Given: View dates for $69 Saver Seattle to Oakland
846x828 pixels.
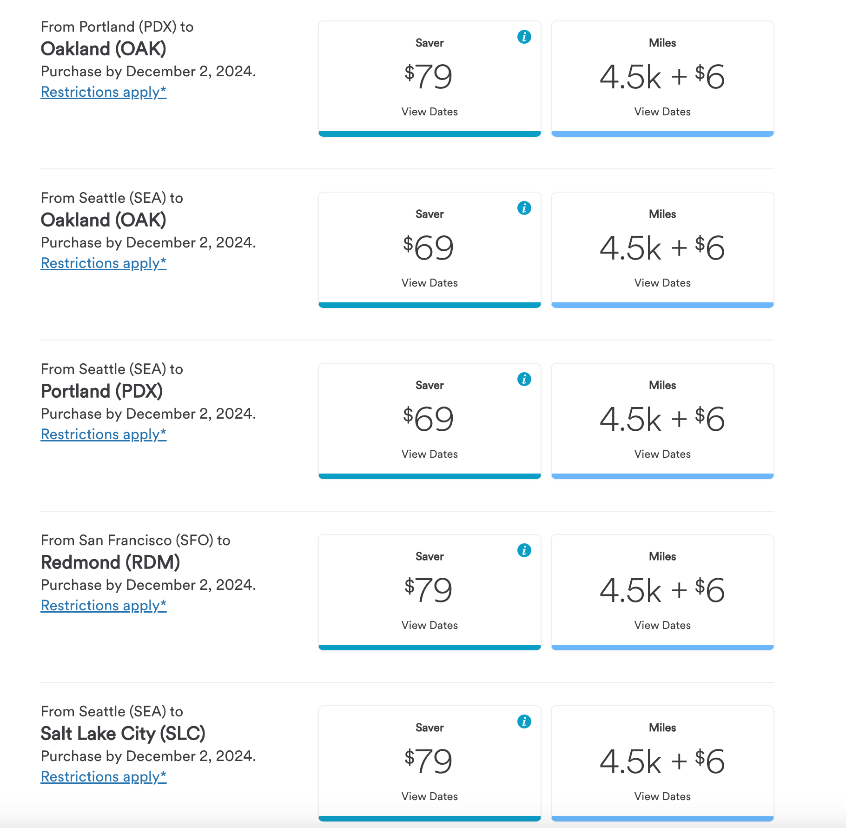Looking at the screenshot, I should [x=430, y=283].
